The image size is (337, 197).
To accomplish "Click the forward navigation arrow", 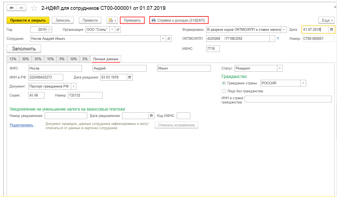I will tap(21, 8).
